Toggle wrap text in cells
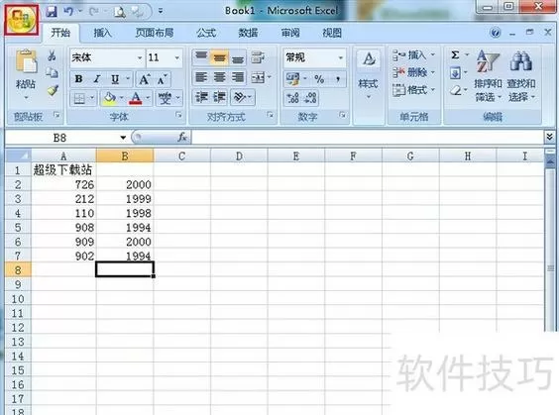The image size is (559, 415). (258, 57)
